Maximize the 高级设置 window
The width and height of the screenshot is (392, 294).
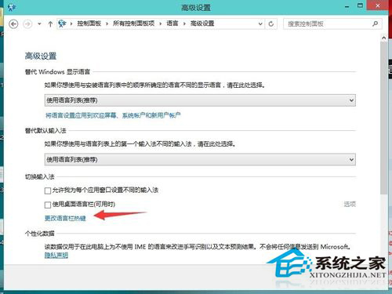pos(360,5)
